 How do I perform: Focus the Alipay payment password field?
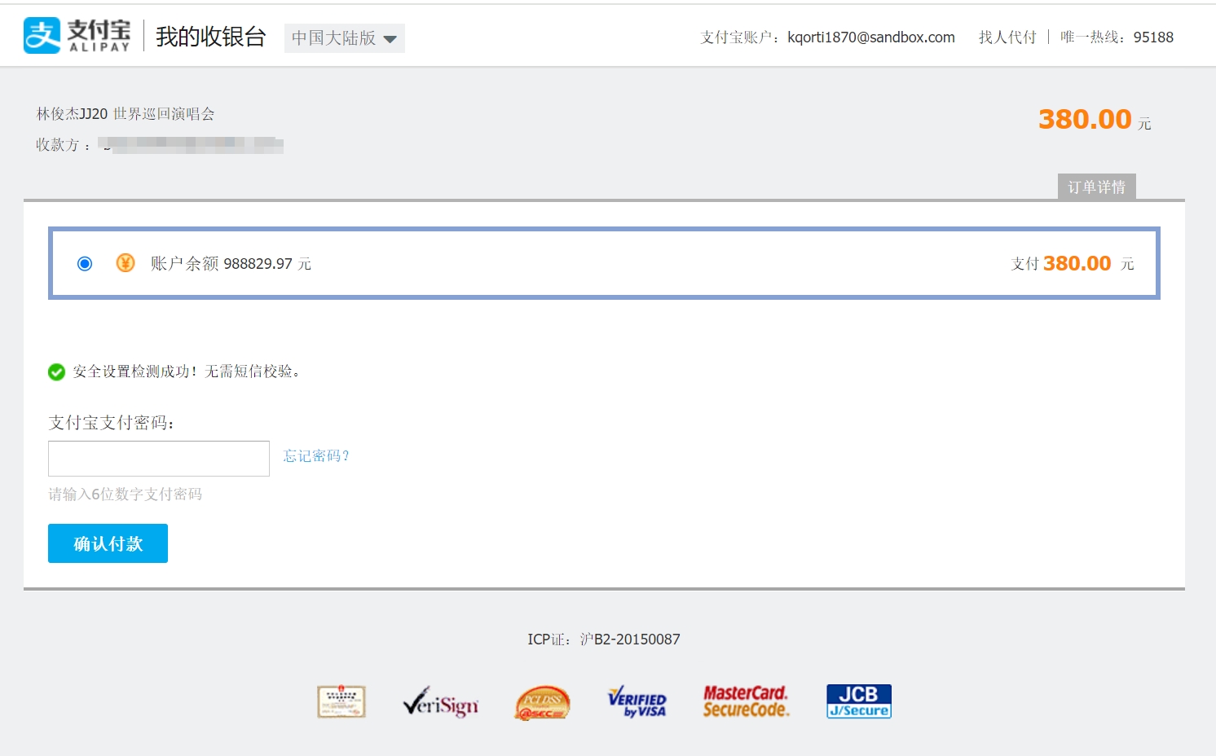(159, 459)
